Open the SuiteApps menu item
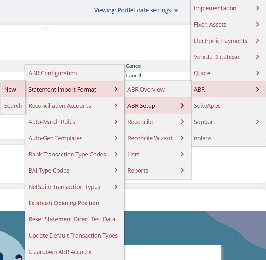Viewport: 266px width, 260px height. click(207, 106)
